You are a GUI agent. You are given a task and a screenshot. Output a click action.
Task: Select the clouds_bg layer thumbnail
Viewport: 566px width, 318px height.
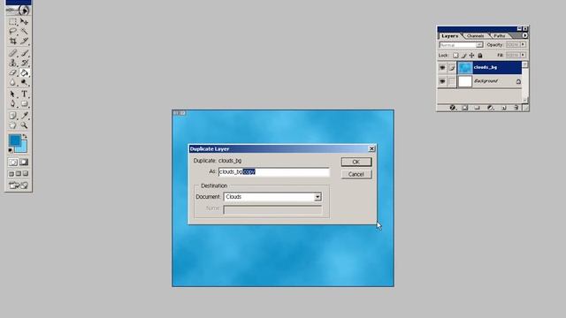[465, 67]
